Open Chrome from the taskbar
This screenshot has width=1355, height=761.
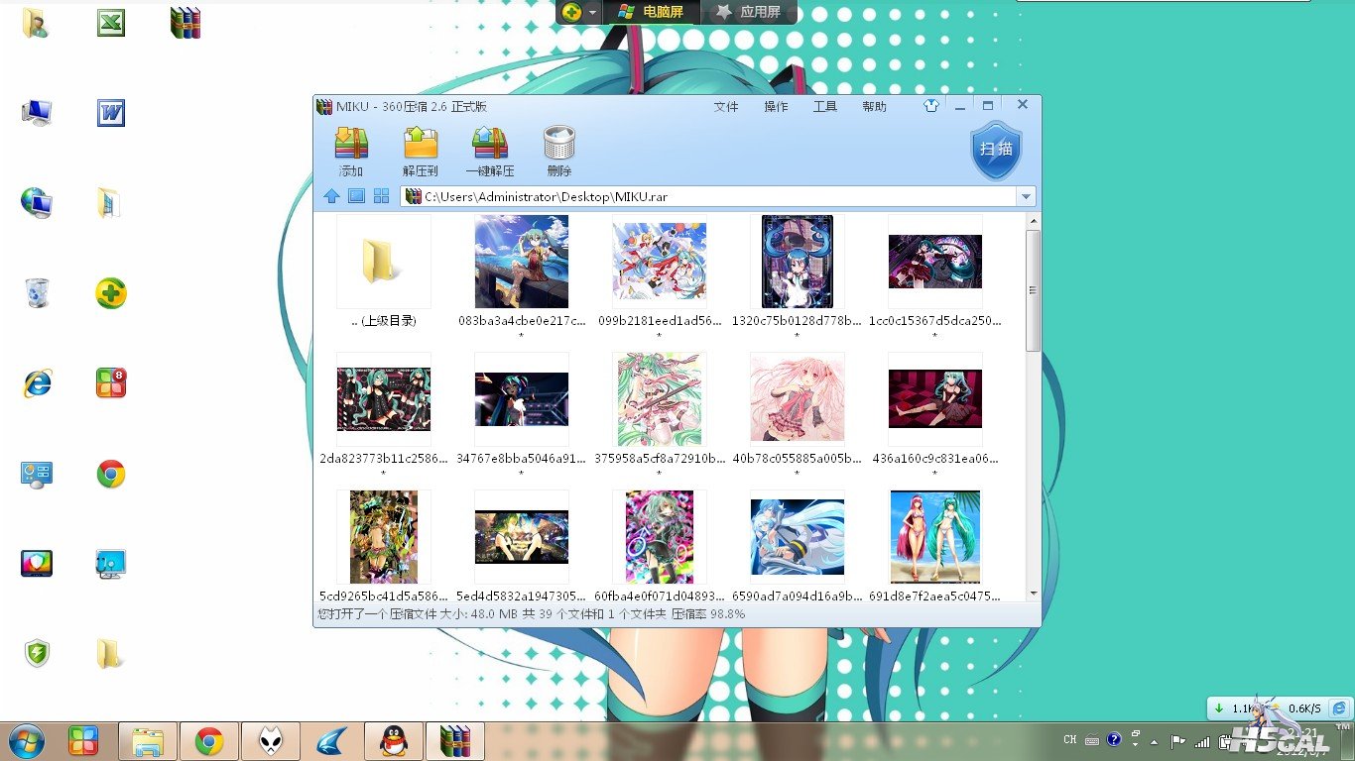pyautogui.click(x=208, y=741)
